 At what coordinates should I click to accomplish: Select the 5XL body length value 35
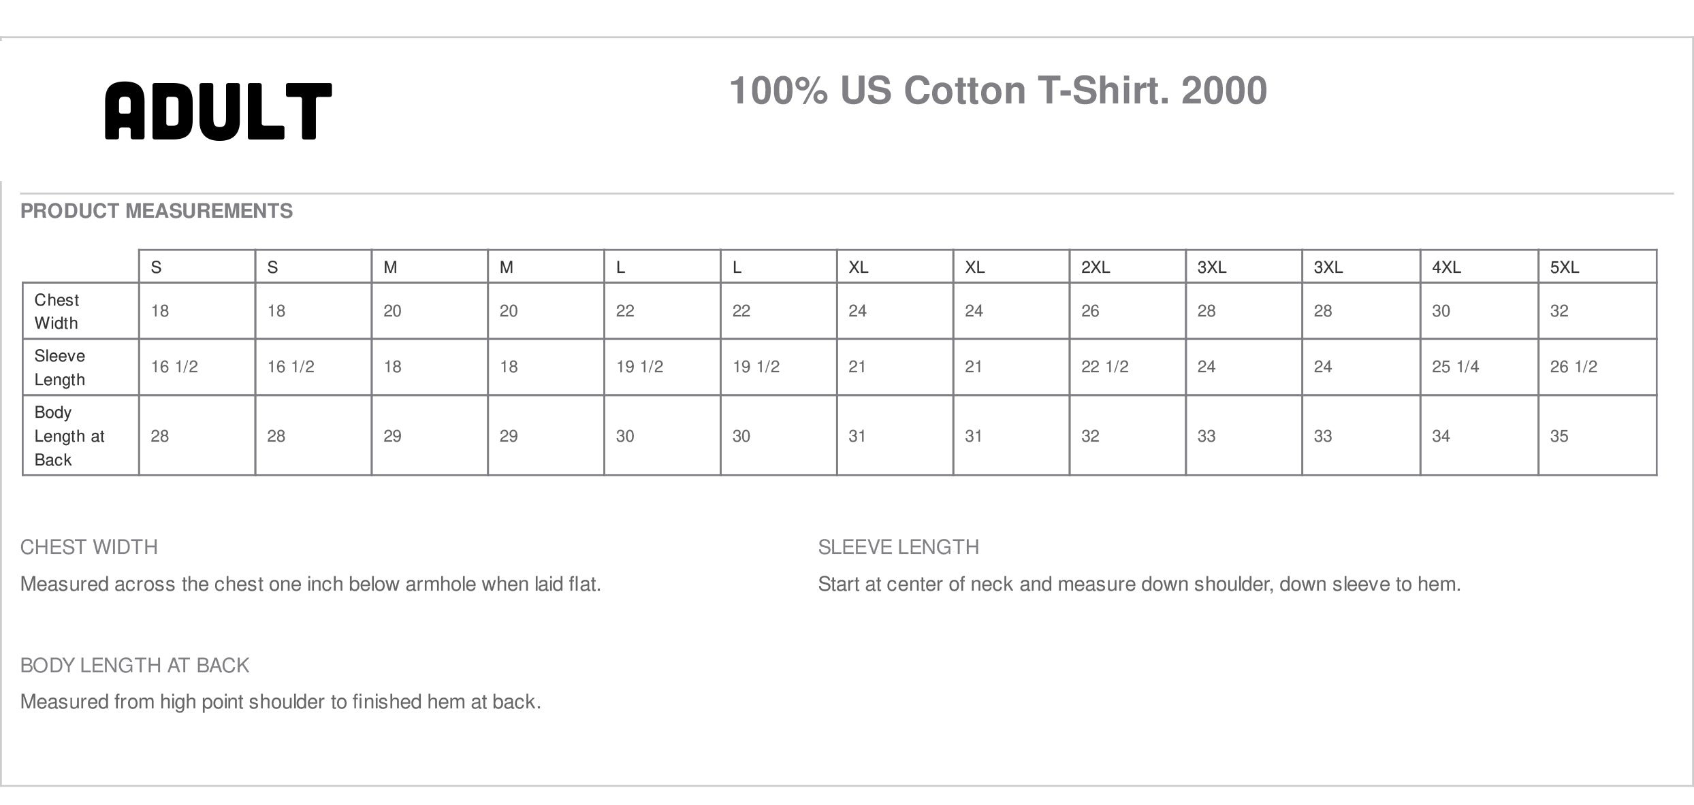(1559, 436)
